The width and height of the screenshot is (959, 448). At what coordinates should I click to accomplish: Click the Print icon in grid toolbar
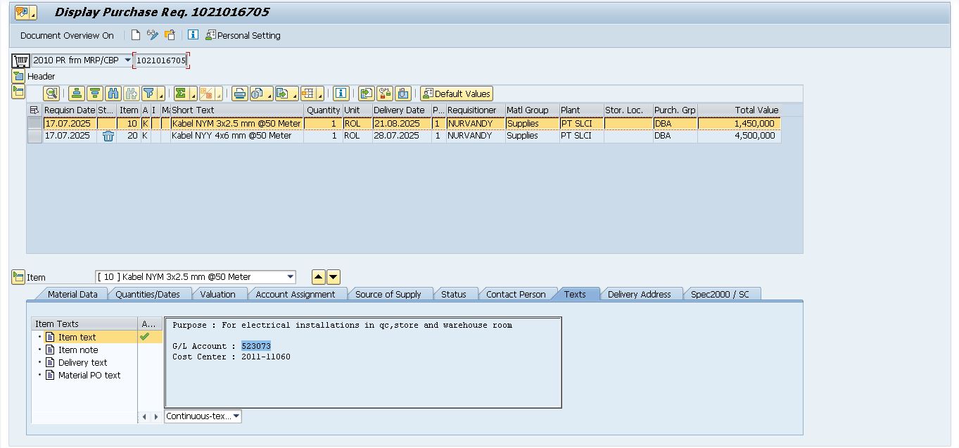pos(240,94)
